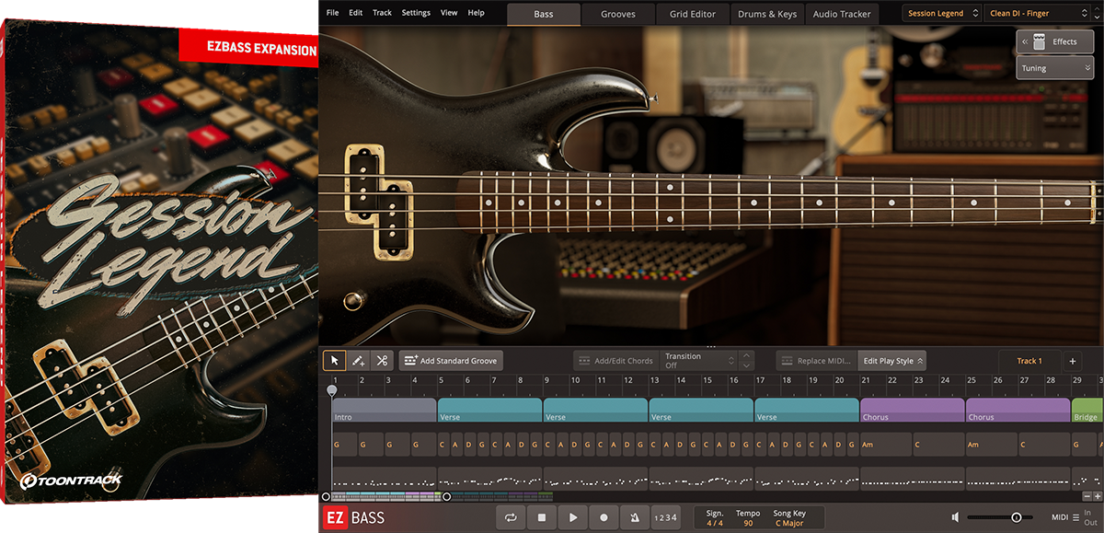1104x533 pixels.
Task: Click the playhead marker at bar 1
Action: pyautogui.click(x=332, y=390)
